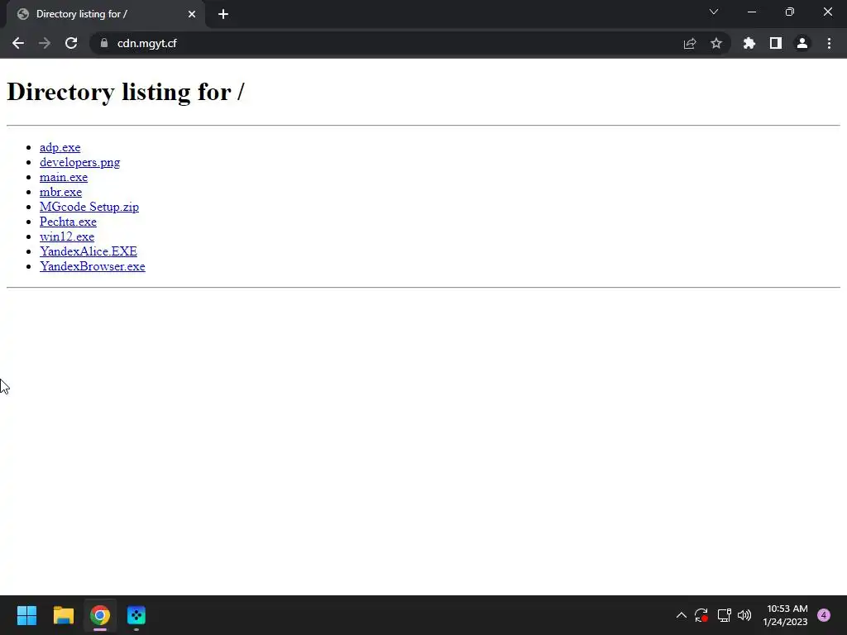
Task: Open the YandexBrowser.exe link
Action: pos(93,266)
